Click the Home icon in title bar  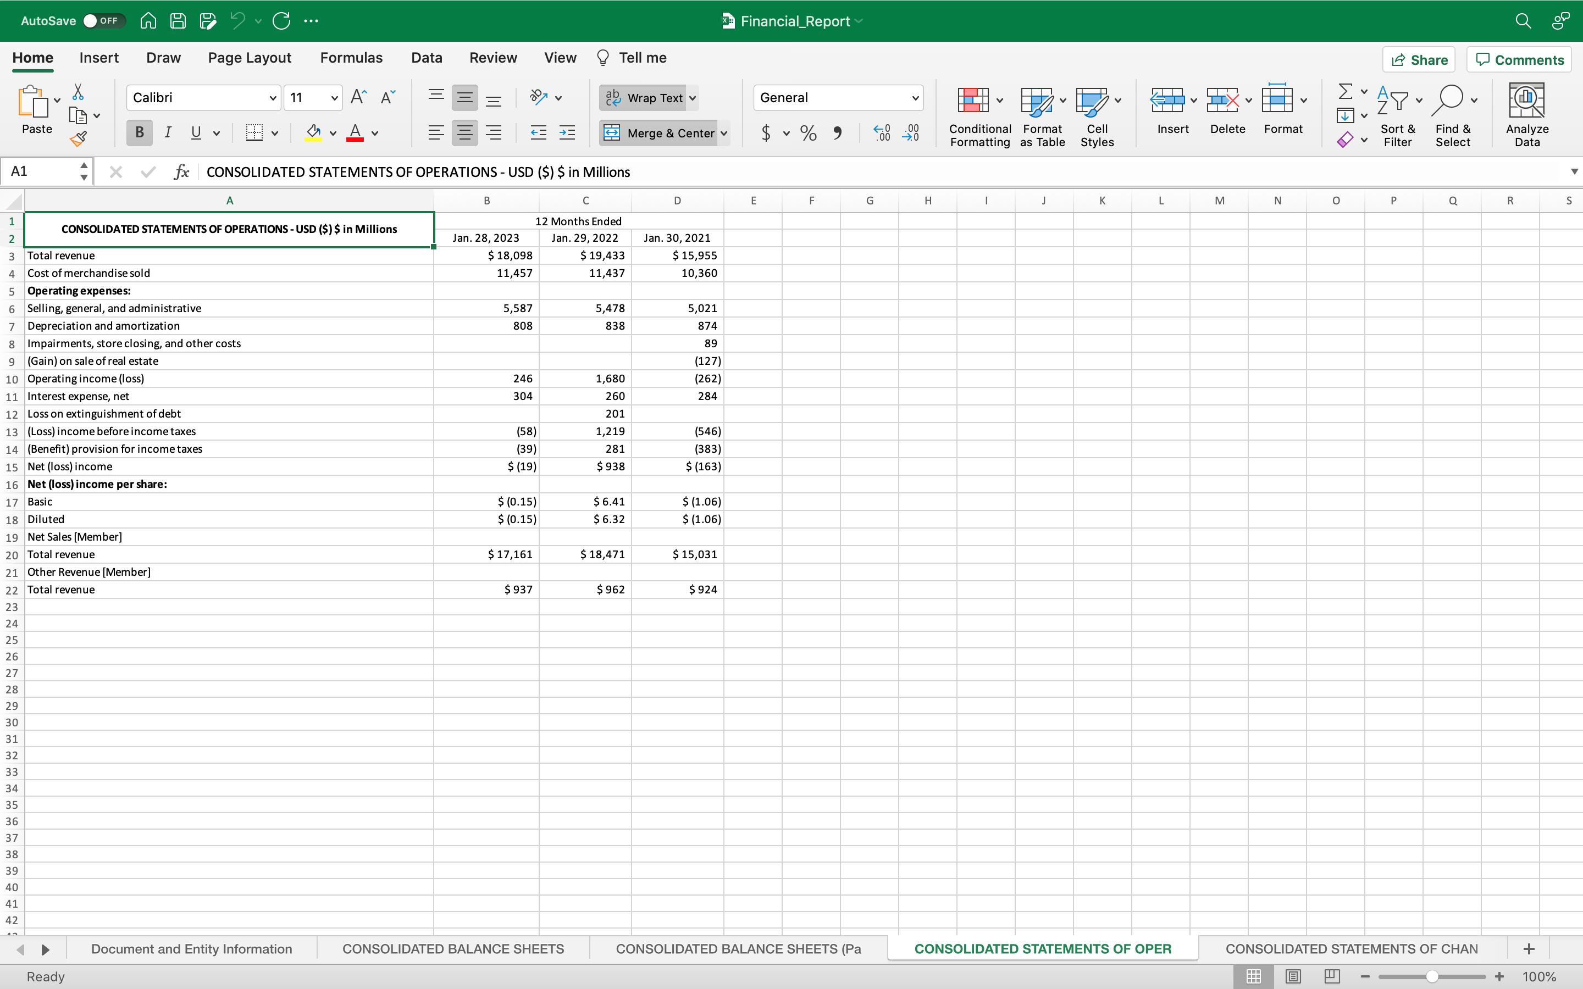(x=148, y=21)
